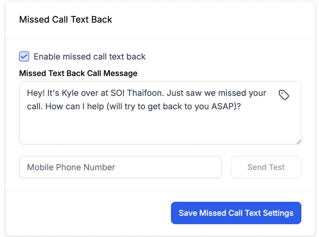Click the "Missed Text Back Call Message" label

pos(78,73)
